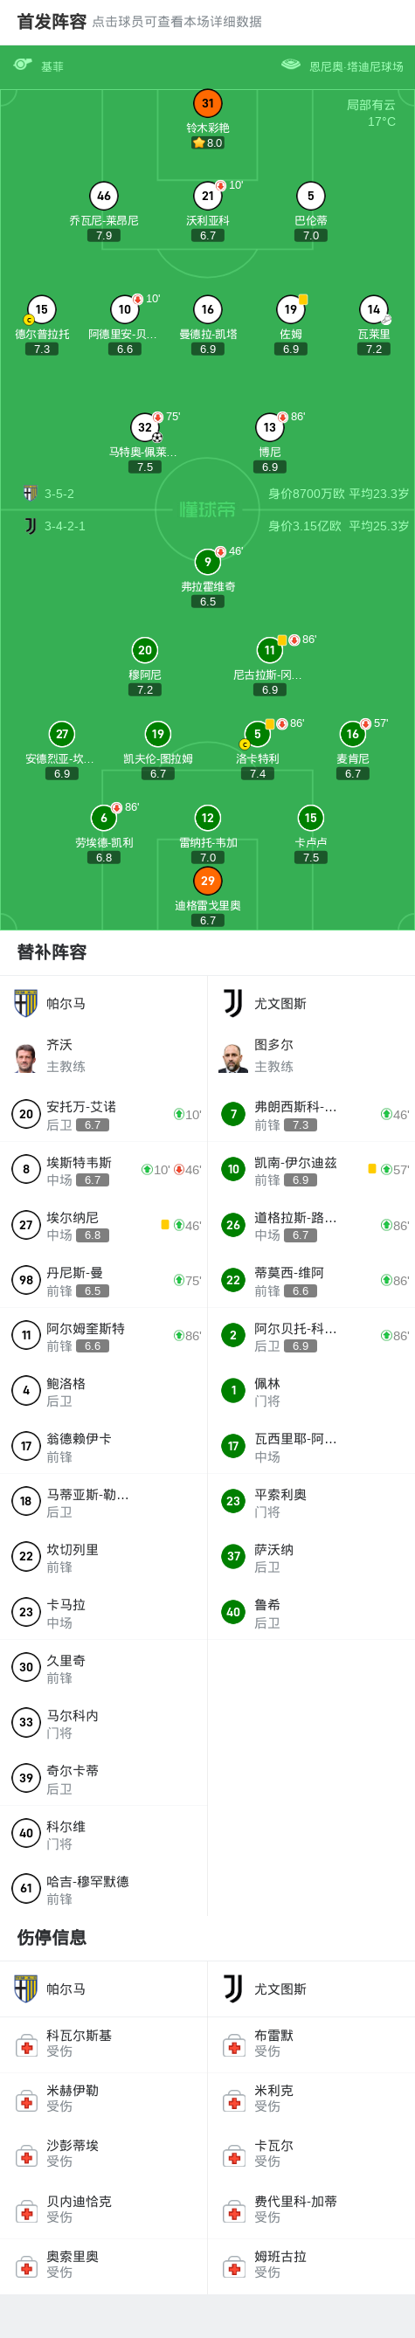Viewport: 415px width, 2338px height.
Task: Open coach 图多尔 profile photo
Action: [x=233, y=1057]
